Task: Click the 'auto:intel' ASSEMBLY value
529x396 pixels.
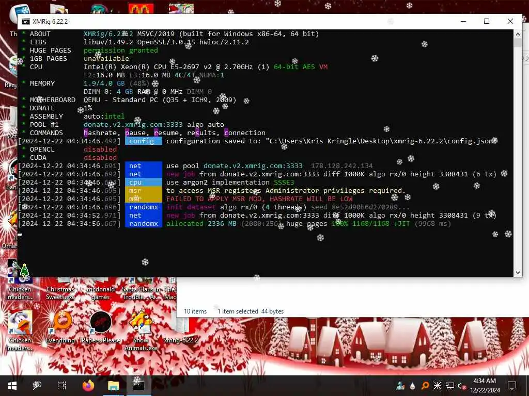Action: tap(104, 116)
